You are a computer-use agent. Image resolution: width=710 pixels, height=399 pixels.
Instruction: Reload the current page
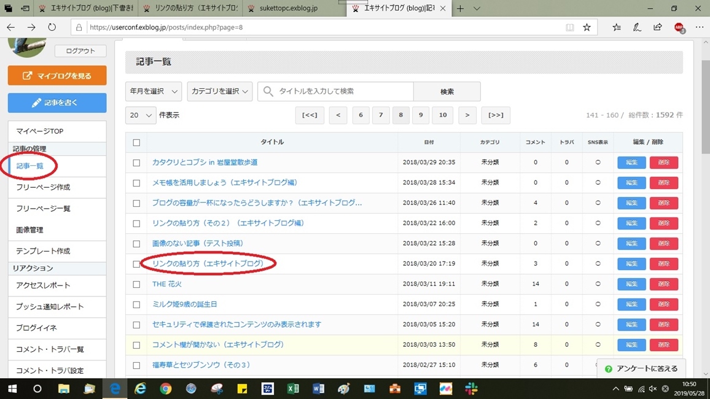point(52,27)
